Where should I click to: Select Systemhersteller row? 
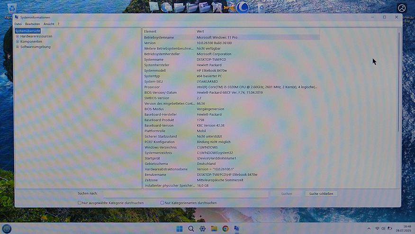(231, 65)
